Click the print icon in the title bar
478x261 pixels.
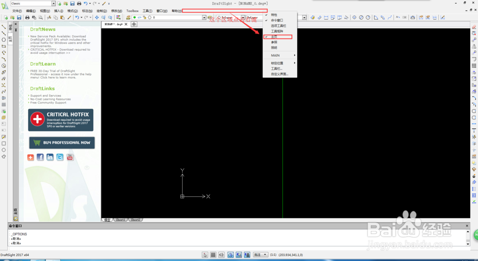coord(79,3)
